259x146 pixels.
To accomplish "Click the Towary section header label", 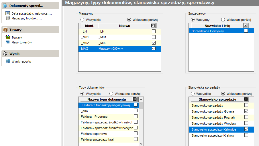I will pyautogui.click(x=15, y=30).
